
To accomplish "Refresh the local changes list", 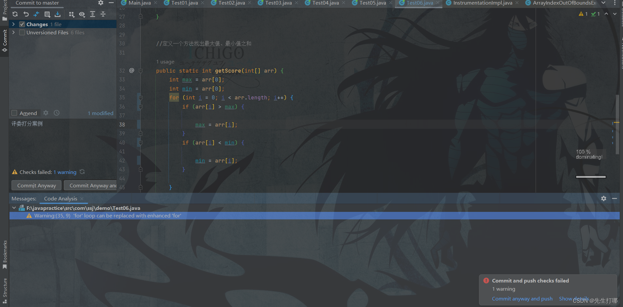I will point(15,14).
